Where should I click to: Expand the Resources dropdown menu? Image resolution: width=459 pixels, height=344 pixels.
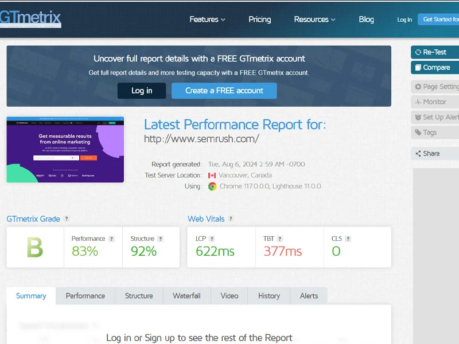coord(314,19)
